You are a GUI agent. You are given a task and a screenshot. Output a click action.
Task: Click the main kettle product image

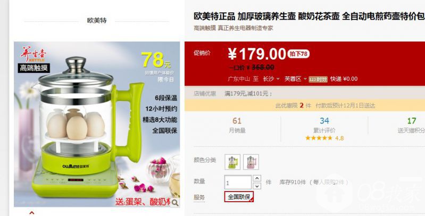tap(97, 124)
